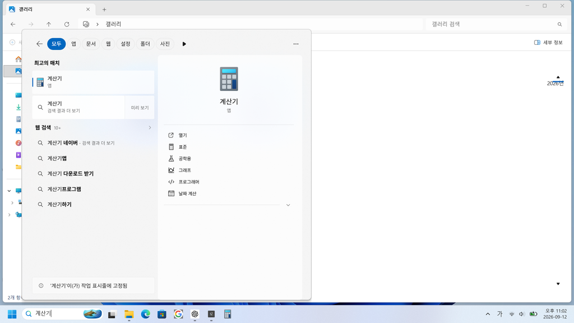Open File Explorer from taskbar
574x323 pixels.
(129, 314)
